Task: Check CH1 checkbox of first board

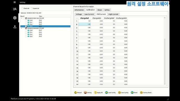Action: (26, 22)
